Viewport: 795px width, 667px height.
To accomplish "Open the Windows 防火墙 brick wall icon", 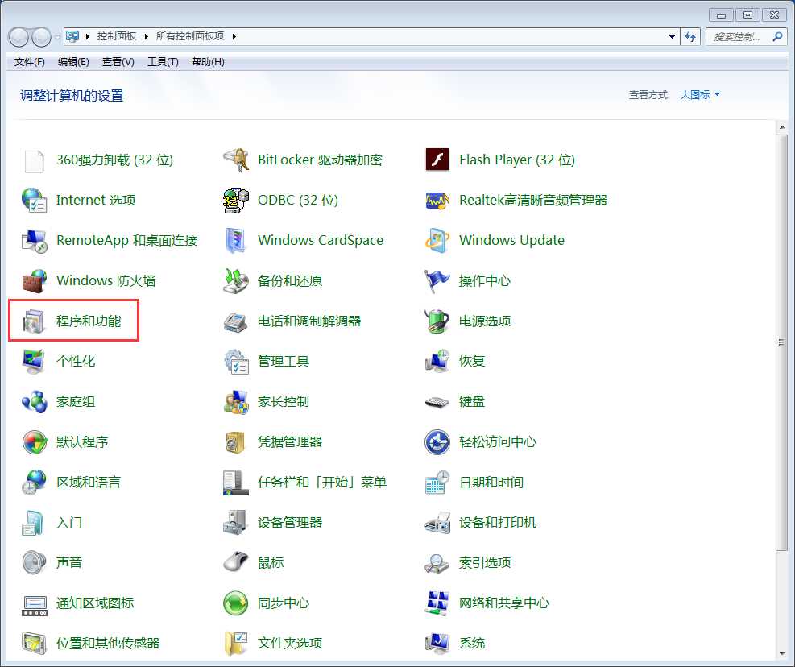I will pos(34,281).
